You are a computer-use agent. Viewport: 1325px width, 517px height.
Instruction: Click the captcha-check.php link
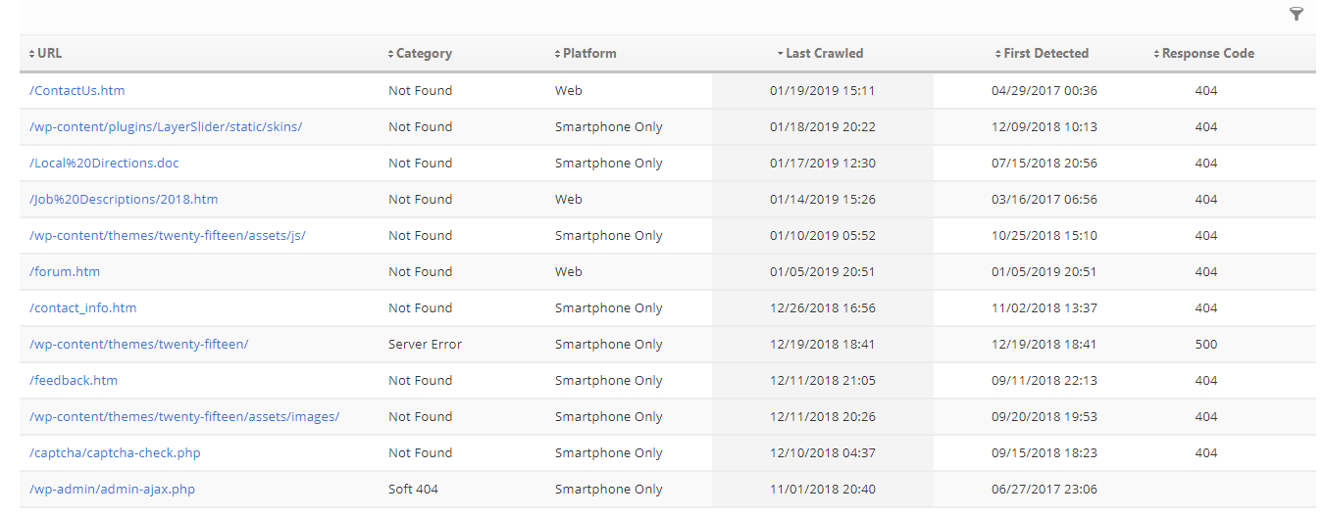click(x=115, y=453)
